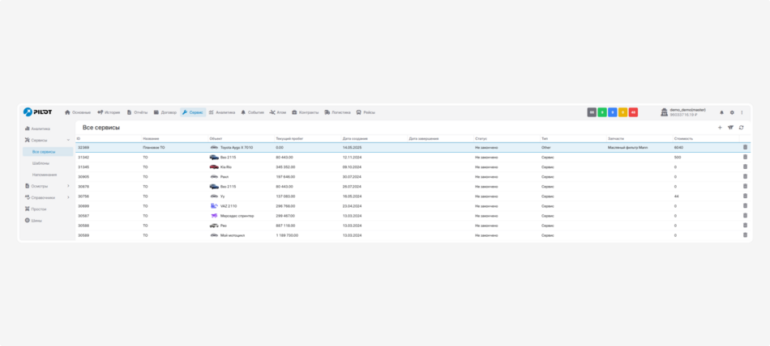
Task: Open the notifications bell
Action: (722, 112)
